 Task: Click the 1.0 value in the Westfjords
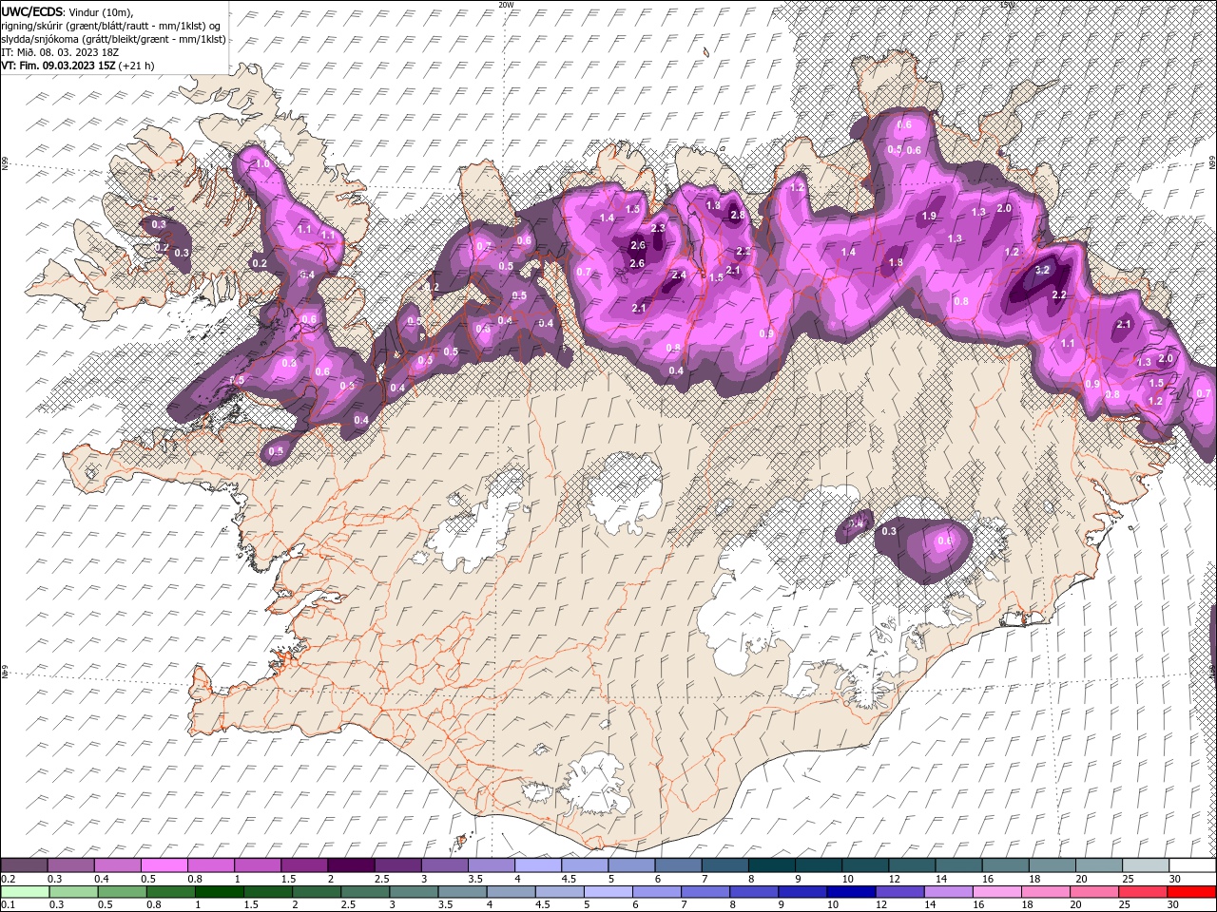(263, 164)
